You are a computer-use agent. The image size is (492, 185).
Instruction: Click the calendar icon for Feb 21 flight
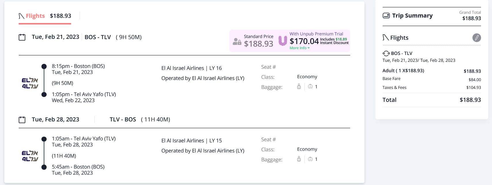coord(22,37)
